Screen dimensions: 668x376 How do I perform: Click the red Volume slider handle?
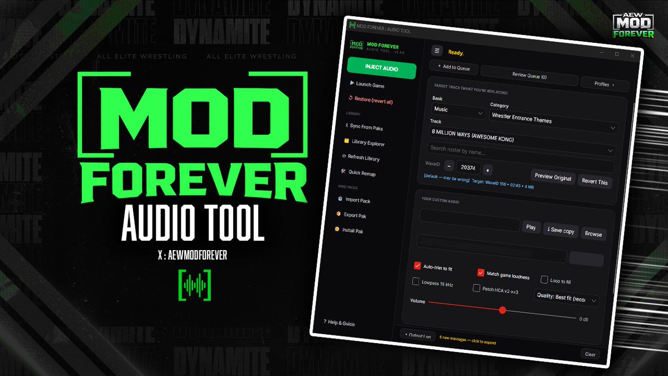(503, 310)
